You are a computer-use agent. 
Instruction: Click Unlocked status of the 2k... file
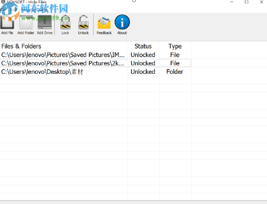[x=143, y=63]
